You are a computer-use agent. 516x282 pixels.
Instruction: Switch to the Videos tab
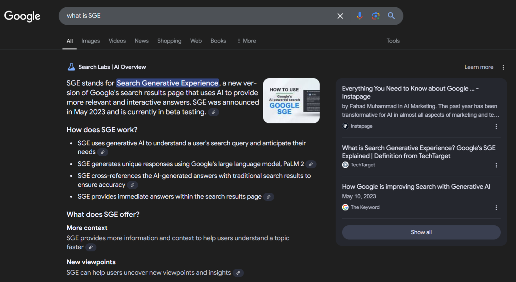[117, 41]
